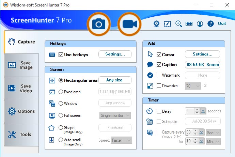Open the webcam tool icon
Screen dimensions: 235x157
(x=156, y=24)
